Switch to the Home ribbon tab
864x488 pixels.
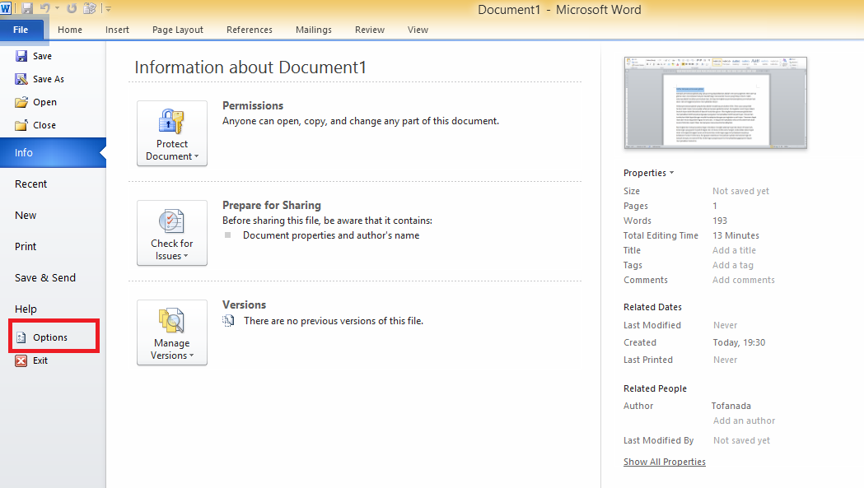(70, 30)
